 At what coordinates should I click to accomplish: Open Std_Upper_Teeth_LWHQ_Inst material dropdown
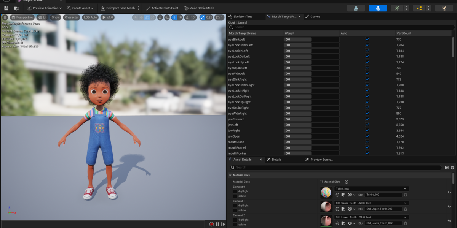[372, 203]
